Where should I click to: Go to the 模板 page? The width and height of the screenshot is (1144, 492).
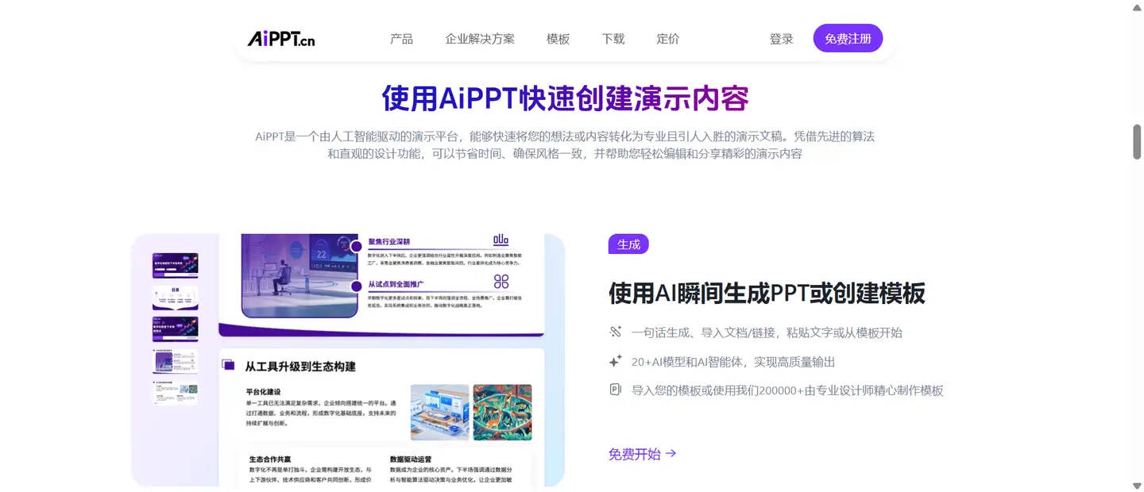[x=558, y=38]
